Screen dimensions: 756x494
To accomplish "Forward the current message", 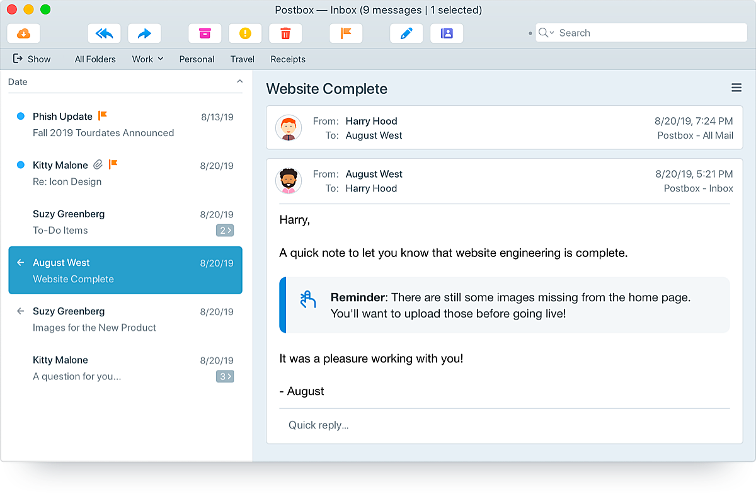I will (x=144, y=33).
